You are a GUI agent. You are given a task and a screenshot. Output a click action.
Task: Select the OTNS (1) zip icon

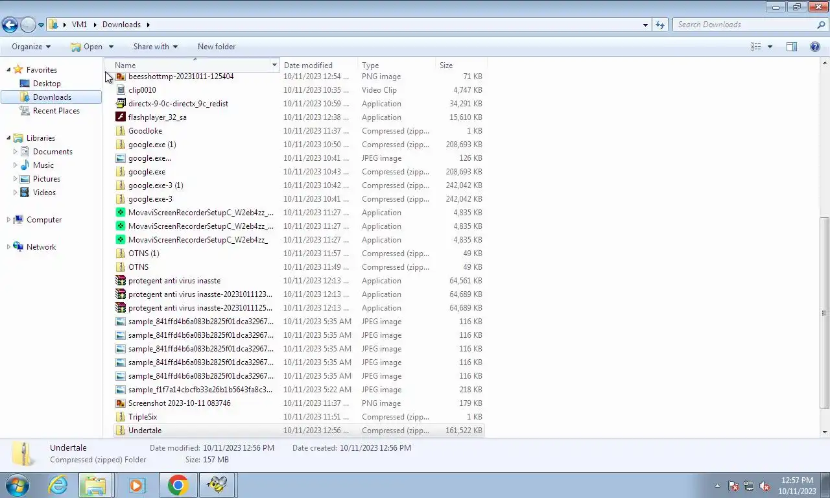tap(121, 254)
